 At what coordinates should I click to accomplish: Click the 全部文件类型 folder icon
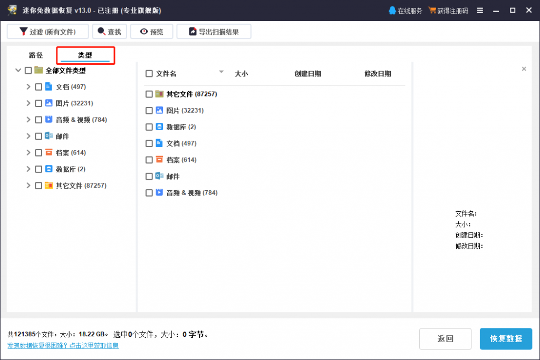(38, 70)
